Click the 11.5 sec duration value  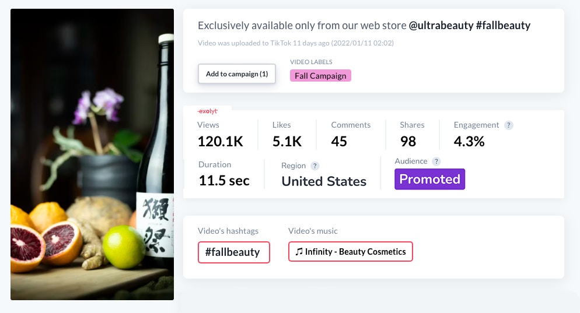(224, 181)
